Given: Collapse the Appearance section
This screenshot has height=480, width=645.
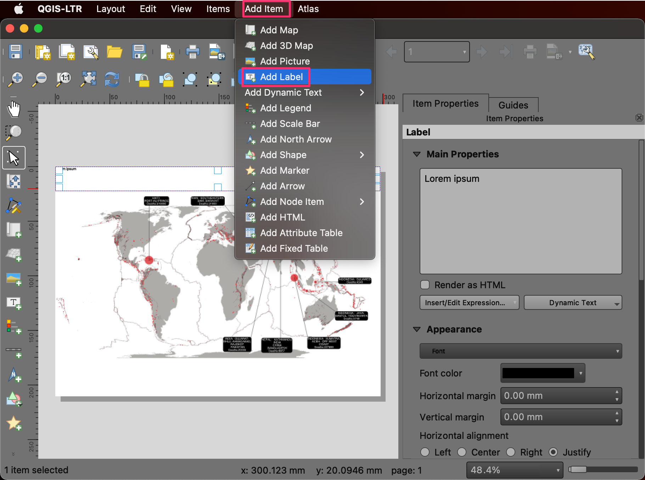Looking at the screenshot, I should 417,329.
